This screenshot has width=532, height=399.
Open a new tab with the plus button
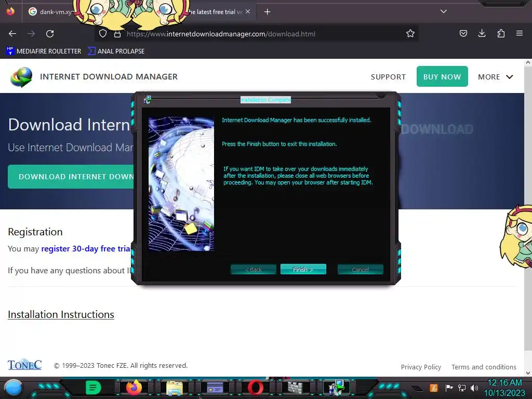268,12
